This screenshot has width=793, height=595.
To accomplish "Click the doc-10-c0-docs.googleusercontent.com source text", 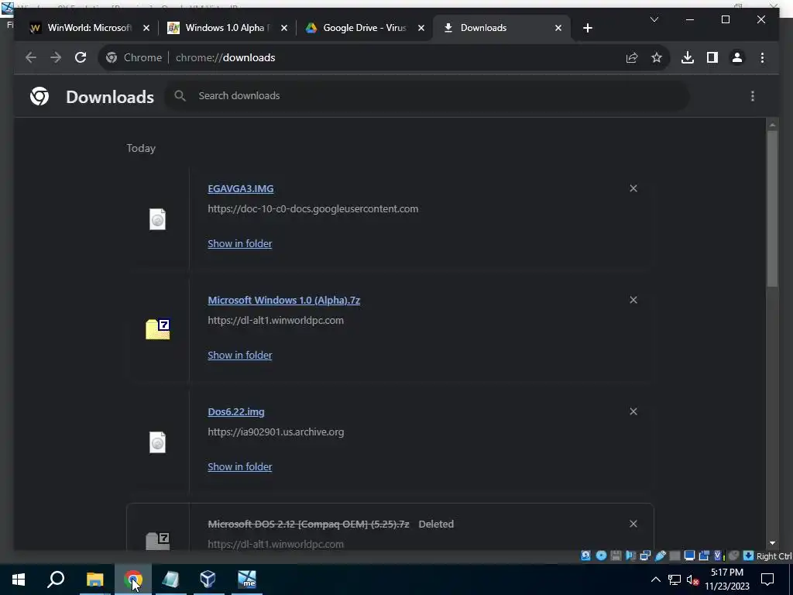I will [x=313, y=209].
